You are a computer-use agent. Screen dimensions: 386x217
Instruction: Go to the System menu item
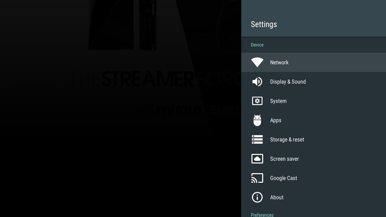point(278,101)
